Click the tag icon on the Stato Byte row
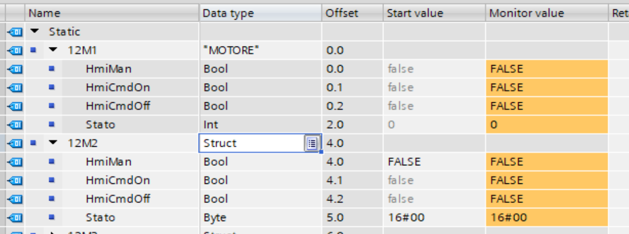The image size is (629, 234). point(15,218)
